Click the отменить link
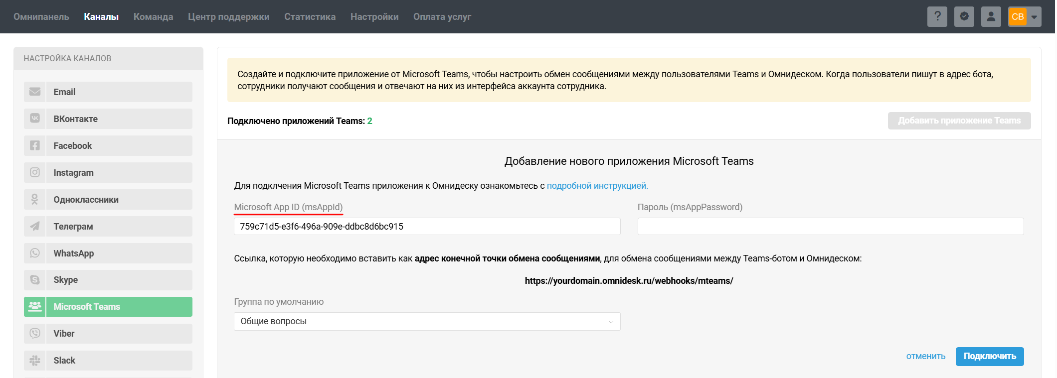 (926, 356)
